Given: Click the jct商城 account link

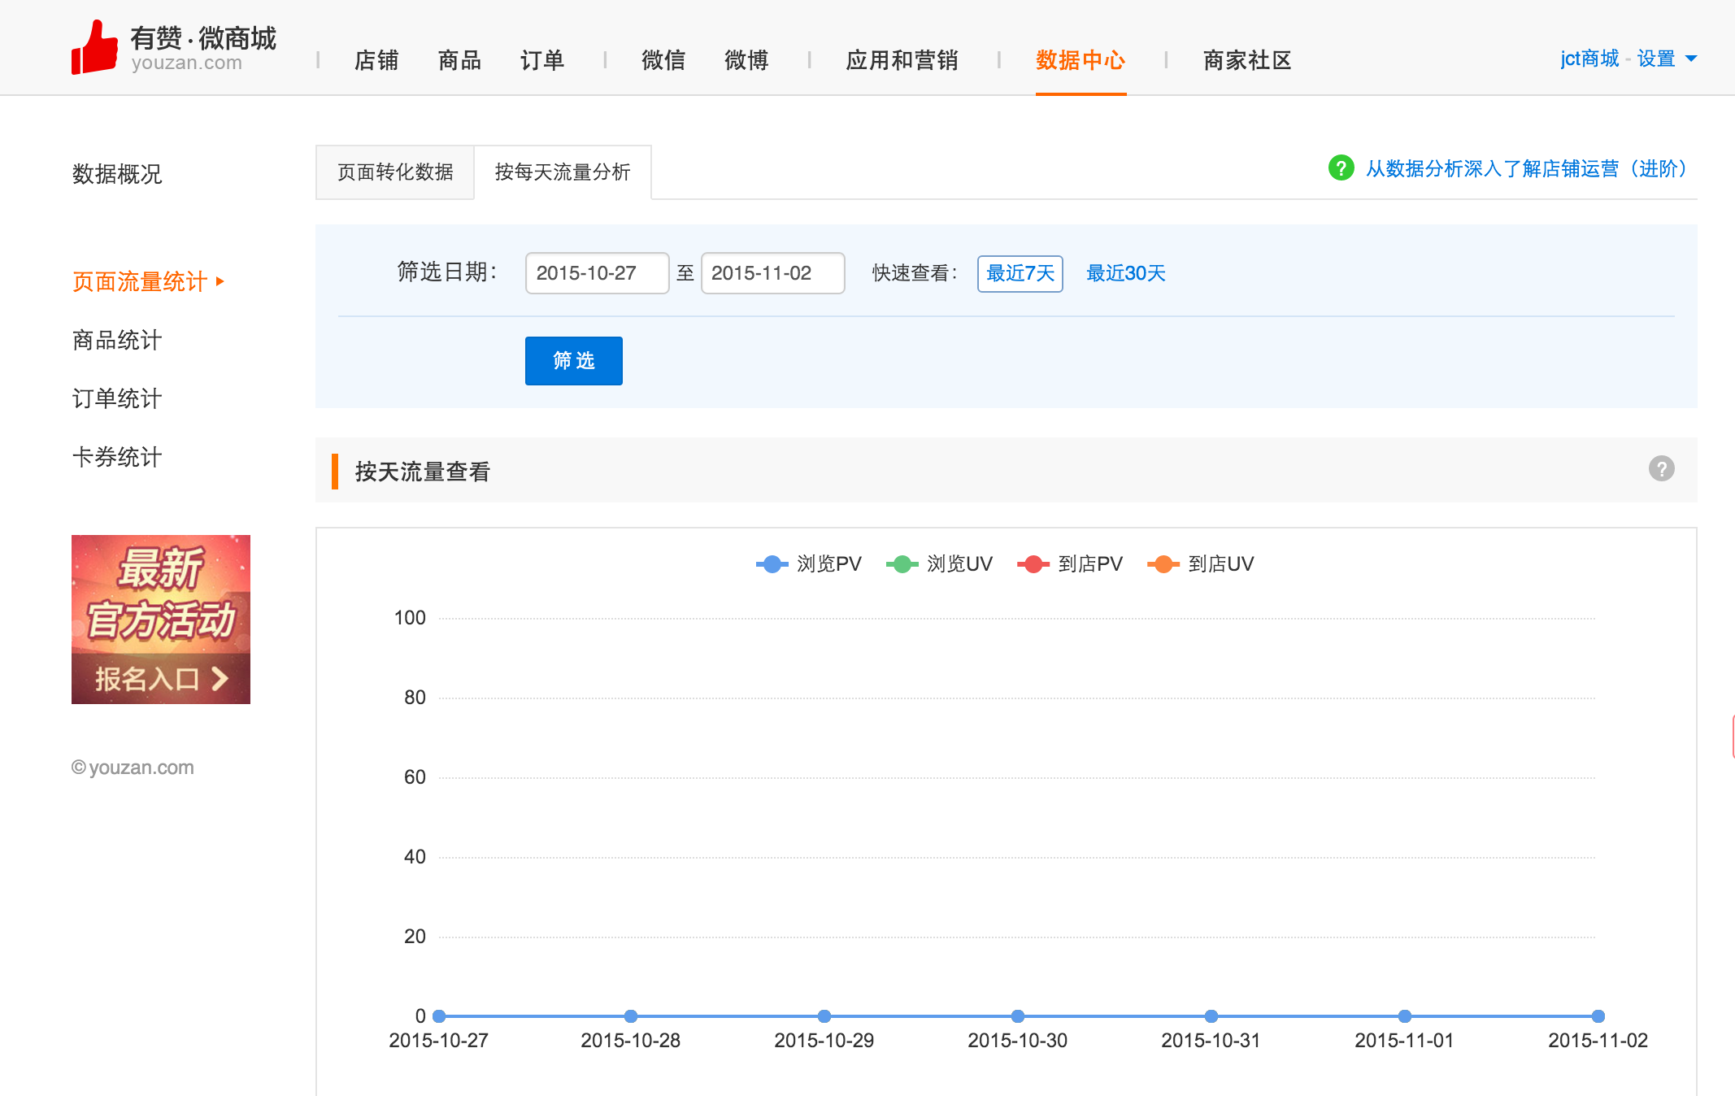Looking at the screenshot, I should 1589,59.
